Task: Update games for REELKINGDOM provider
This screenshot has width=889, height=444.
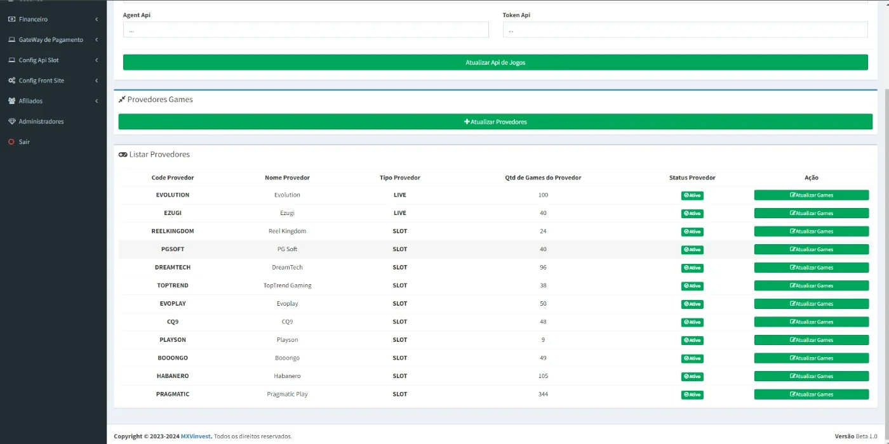Action: tap(812, 232)
